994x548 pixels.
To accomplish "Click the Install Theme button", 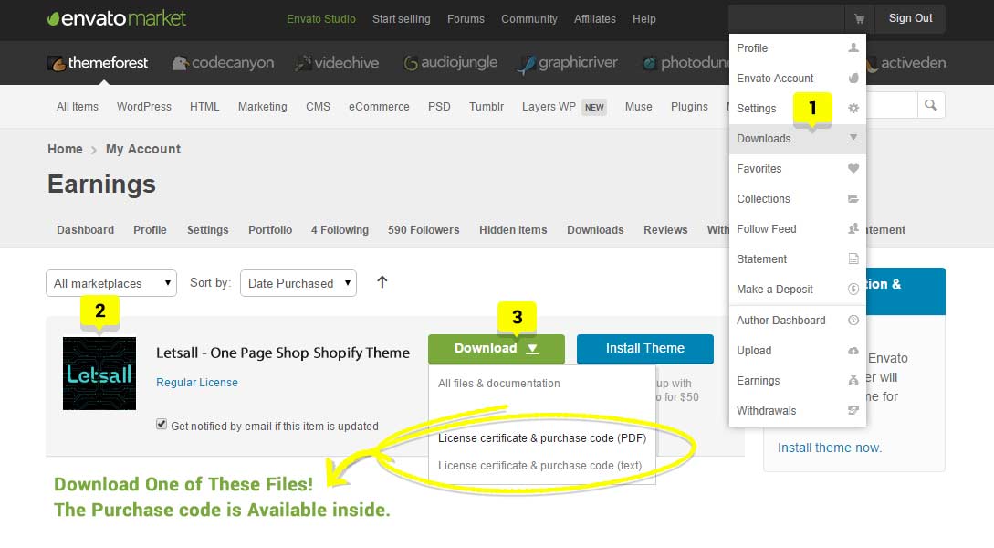I will point(644,348).
